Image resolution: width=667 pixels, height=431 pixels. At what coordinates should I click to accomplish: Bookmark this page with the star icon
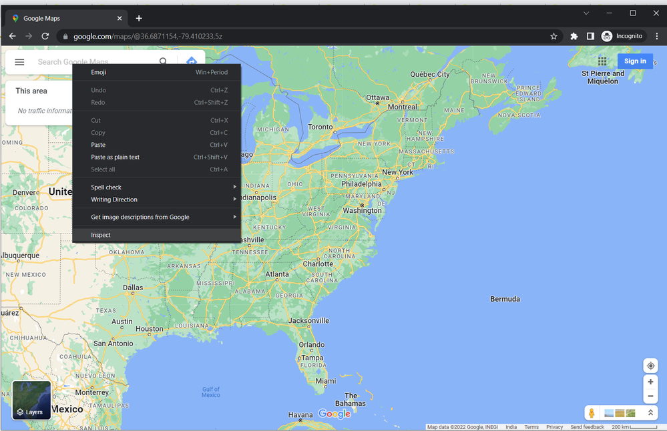[553, 37]
